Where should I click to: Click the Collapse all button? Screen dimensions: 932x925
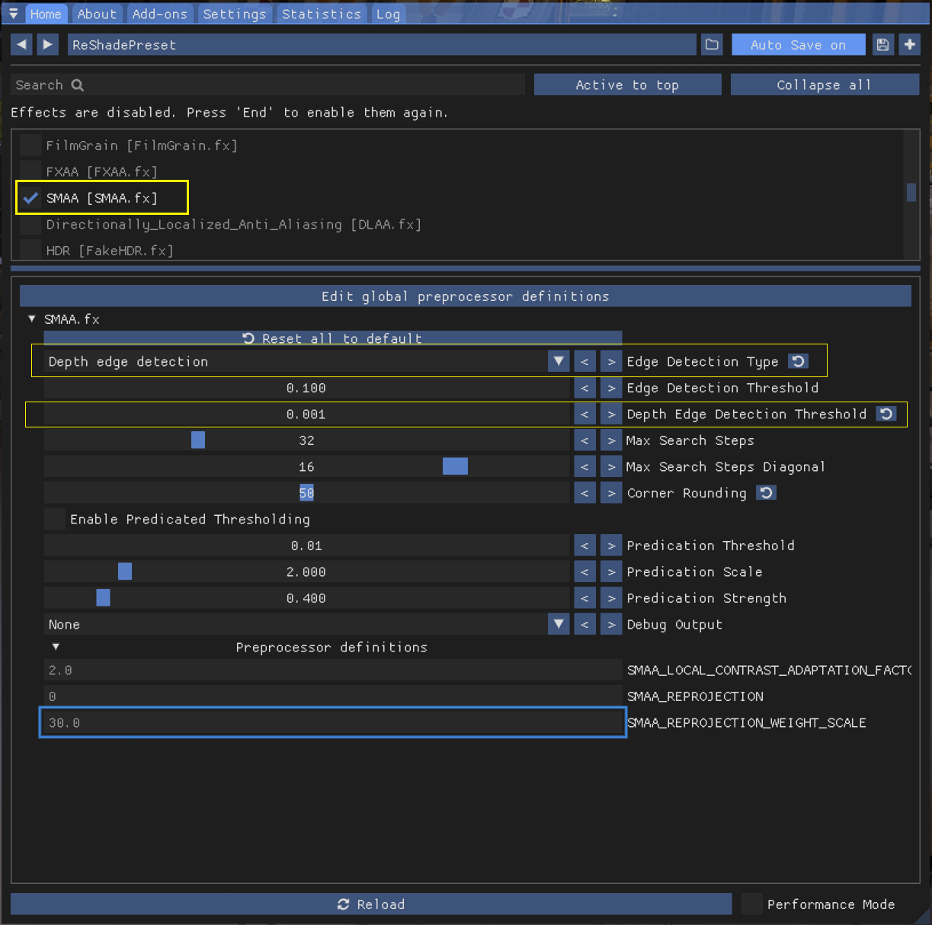point(824,85)
